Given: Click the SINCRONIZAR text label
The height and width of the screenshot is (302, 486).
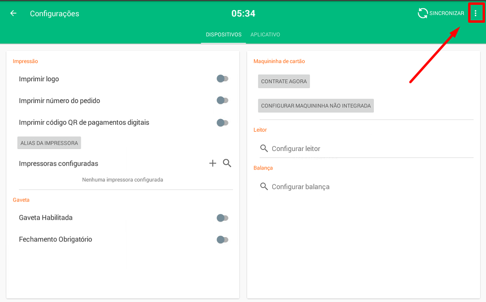Looking at the screenshot, I should point(447,13).
